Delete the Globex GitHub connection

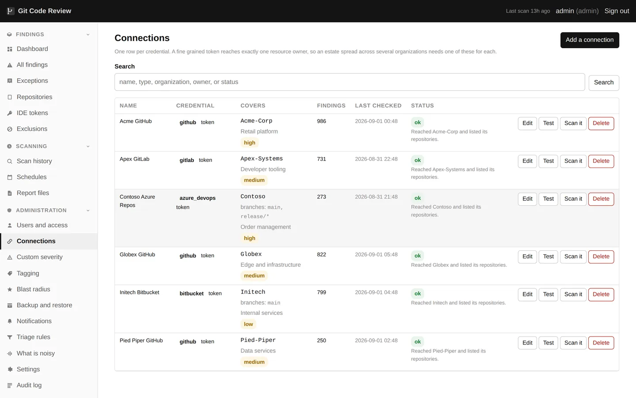tap(601, 257)
